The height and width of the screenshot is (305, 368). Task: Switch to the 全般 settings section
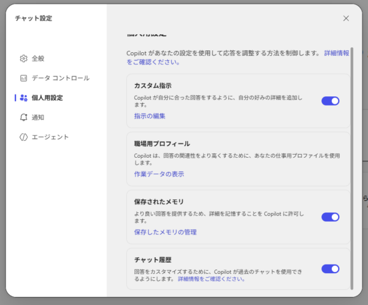pyautogui.click(x=38, y=58)
